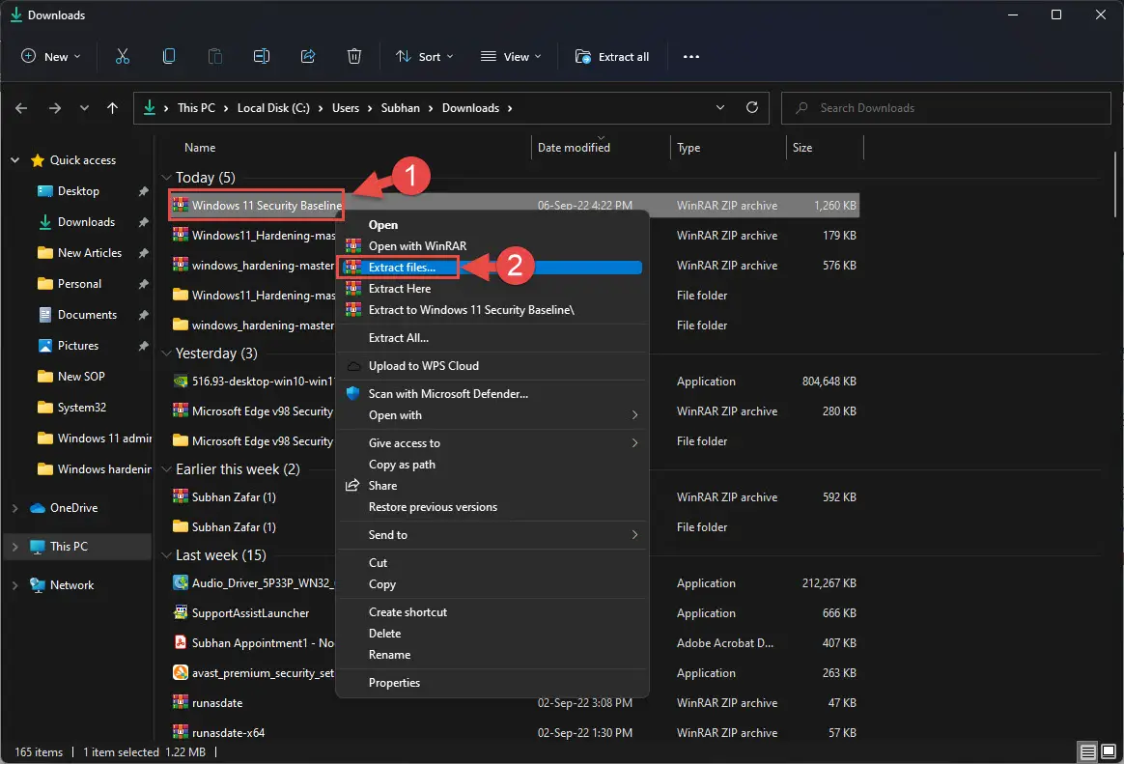This screenshot has width=1124, height=764.
Task: Click the Refresh icon beside address bar
Action: (752, 107)
